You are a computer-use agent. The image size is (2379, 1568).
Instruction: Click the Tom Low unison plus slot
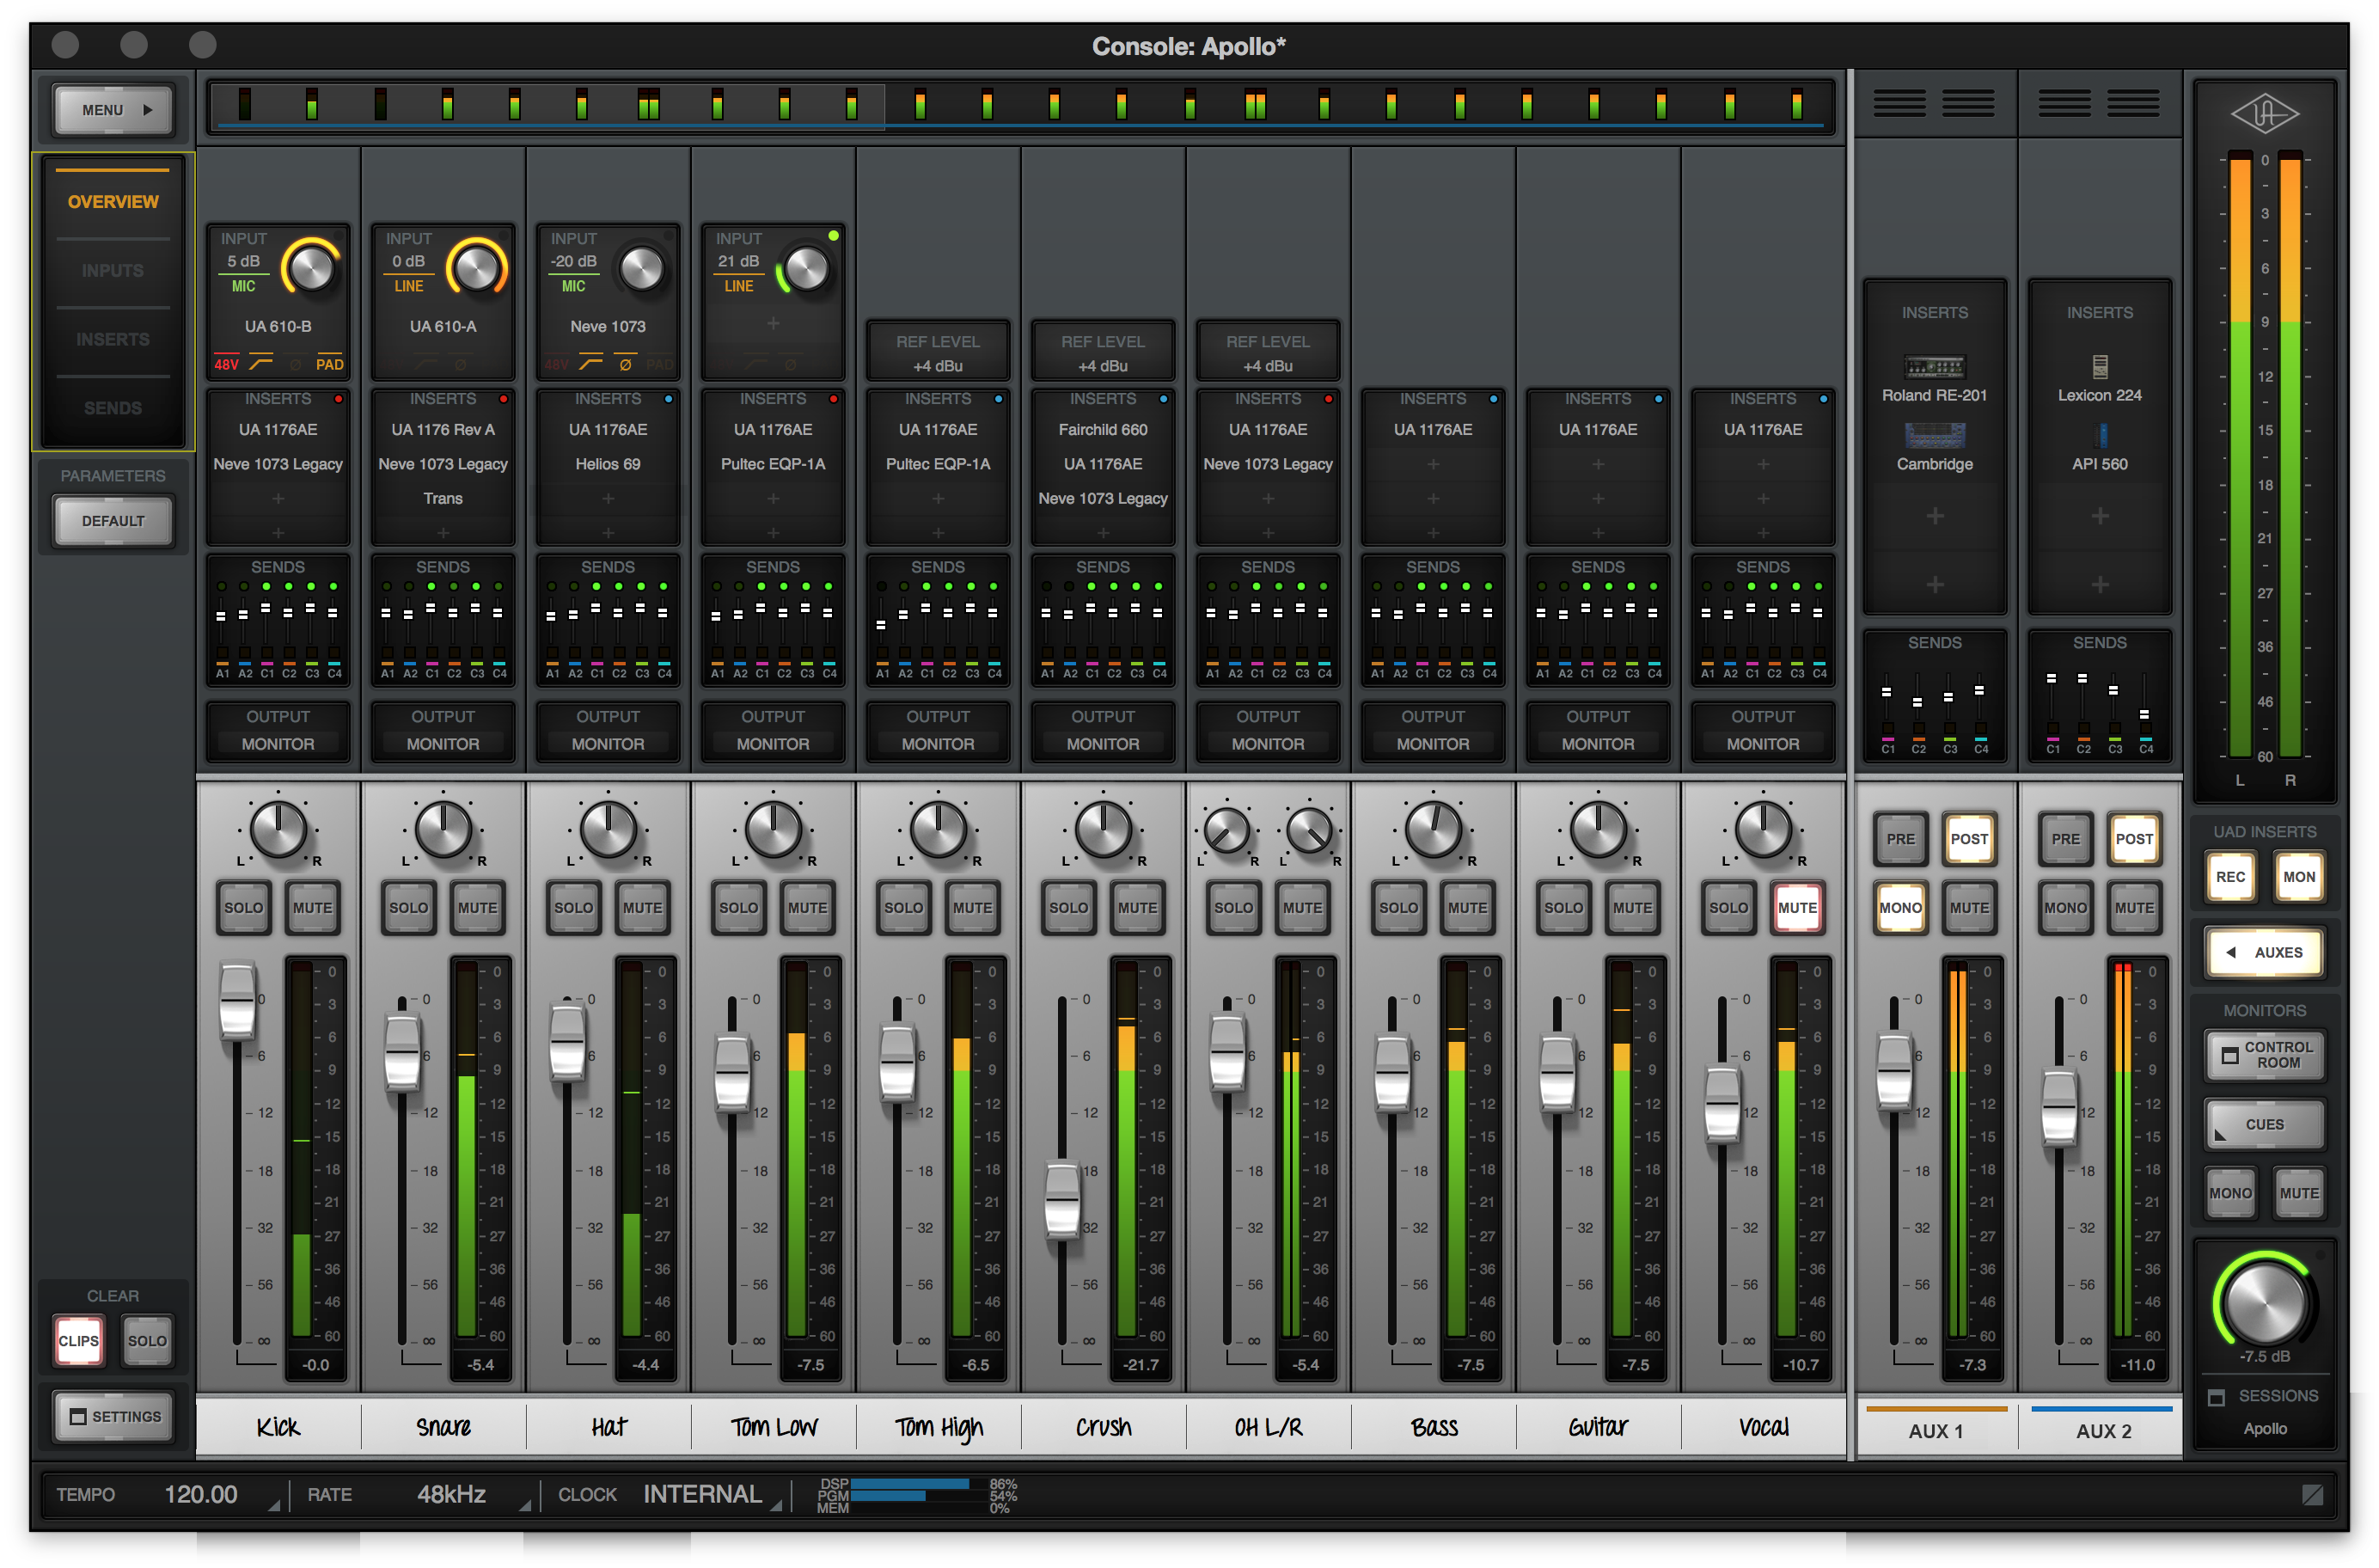coord(773,324)
